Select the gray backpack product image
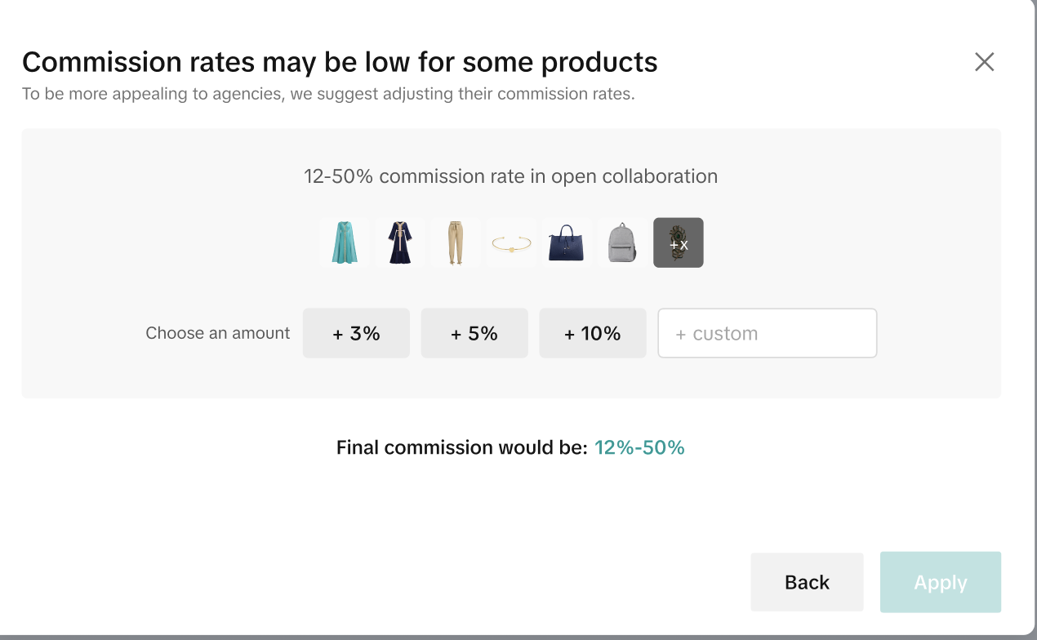 click(622, 242)
